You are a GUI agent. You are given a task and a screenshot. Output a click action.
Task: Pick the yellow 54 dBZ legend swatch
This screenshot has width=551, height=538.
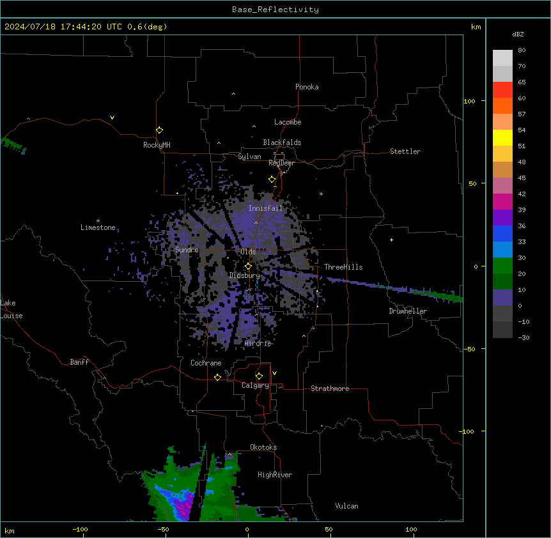(x=502, y=137)
